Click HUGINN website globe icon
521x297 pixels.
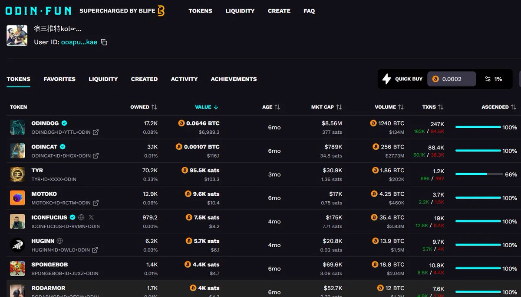60,241
